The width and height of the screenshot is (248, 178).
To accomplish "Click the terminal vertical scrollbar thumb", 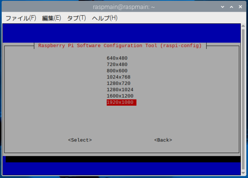I will [x=243, y=99].
